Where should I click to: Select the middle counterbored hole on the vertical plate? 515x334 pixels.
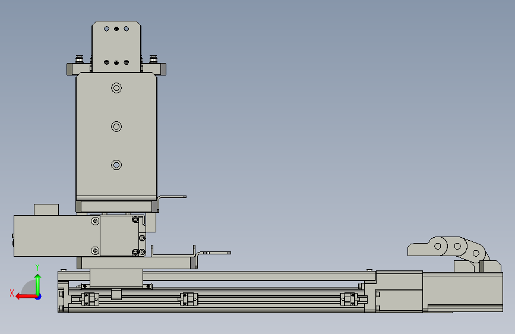pyautogui.click(x=116, y=126)
